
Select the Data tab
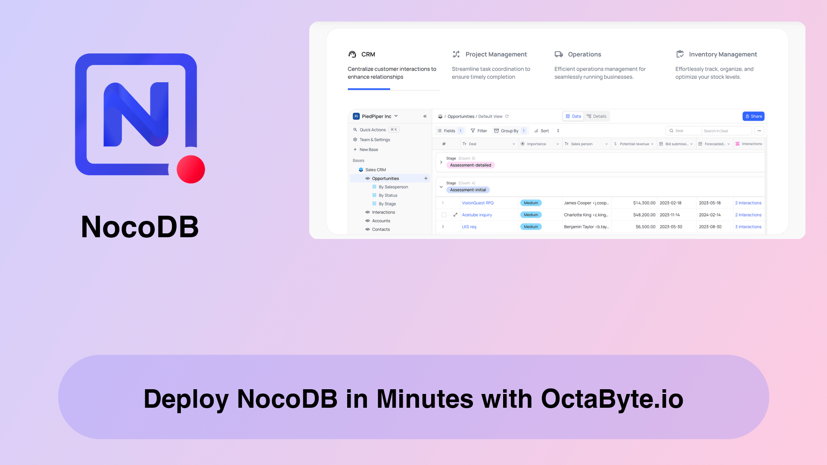pyautogui.click(x=573, y=116)
